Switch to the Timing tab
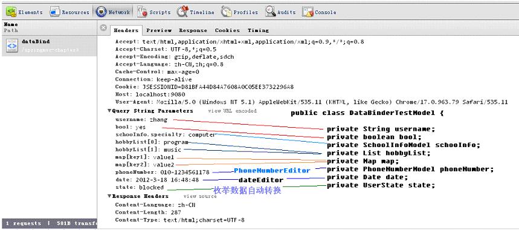This screenshot has height=230, width=519. click(x=258, y=30)
